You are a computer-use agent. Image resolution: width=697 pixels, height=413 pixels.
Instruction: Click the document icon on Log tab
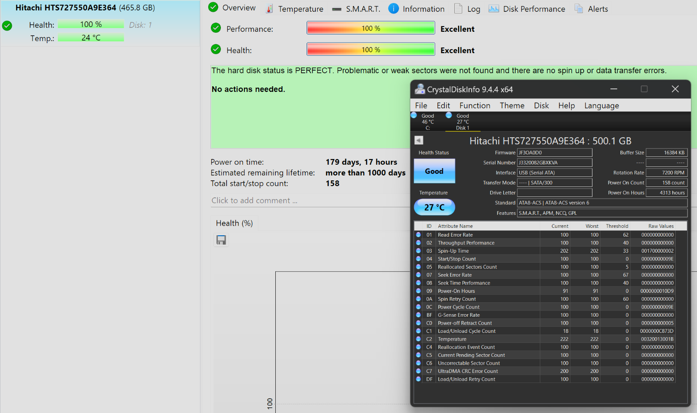point(458,9)
